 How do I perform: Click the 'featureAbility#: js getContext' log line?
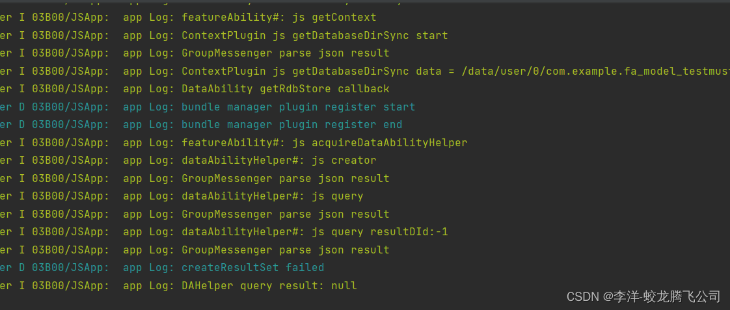pyautogui.click(x=188, y=18)
